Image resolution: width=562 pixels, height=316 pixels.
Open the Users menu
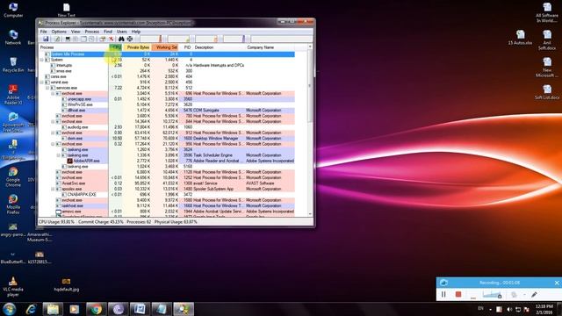pyautogui.click(x=121, y=32)
